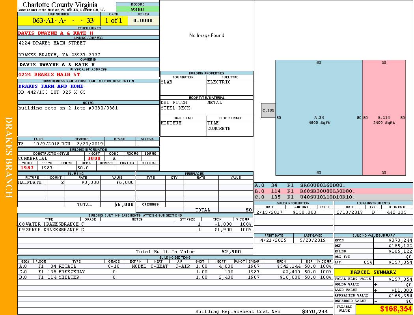Click the red deeded owner name
The image size is (414, 315).
click(x=56, y=33)
